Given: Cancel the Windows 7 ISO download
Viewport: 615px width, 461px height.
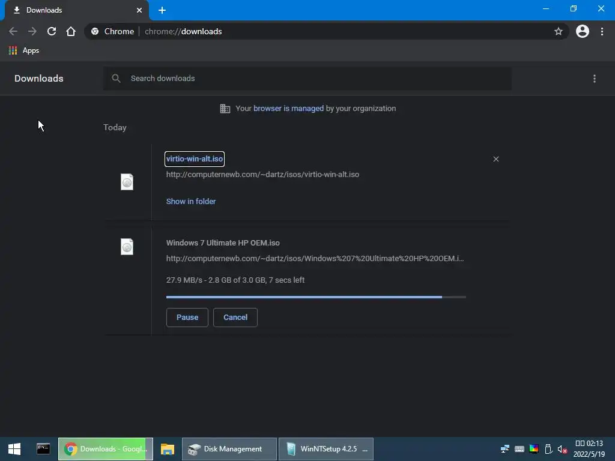Looking at the screenshot, I should click(x=235, y=318).
